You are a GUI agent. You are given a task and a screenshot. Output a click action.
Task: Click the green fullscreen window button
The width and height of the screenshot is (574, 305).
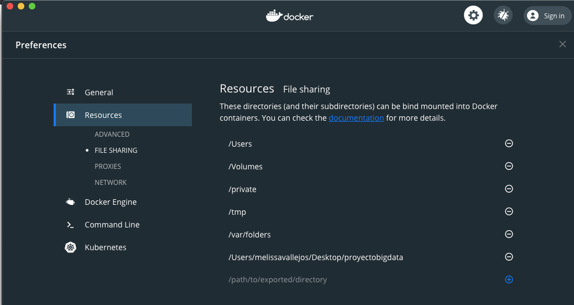coord(32,6)
